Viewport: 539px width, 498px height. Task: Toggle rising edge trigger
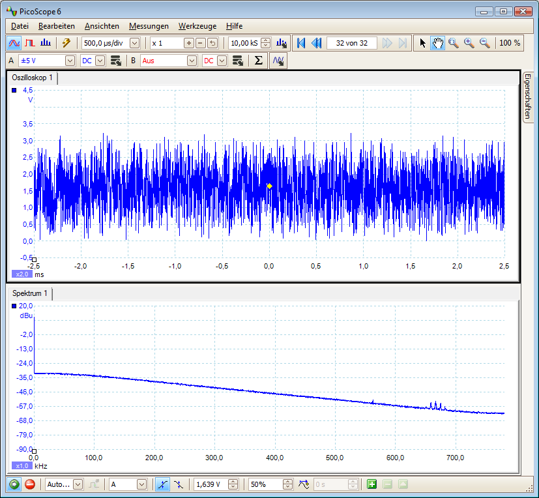163,484
